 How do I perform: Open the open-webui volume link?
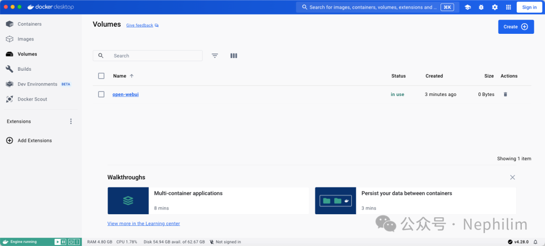pos(126,94)
